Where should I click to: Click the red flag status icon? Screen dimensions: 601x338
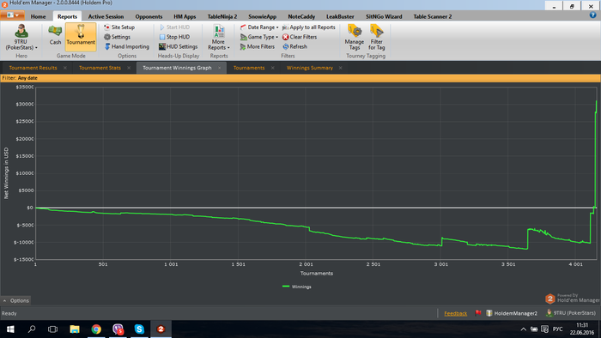tap(478, 313)
